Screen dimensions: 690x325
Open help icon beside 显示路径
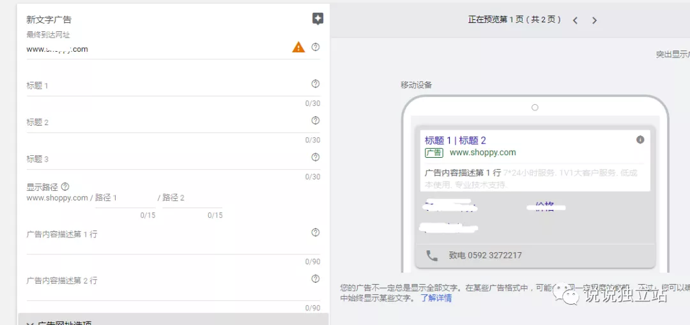coord(65,186)
